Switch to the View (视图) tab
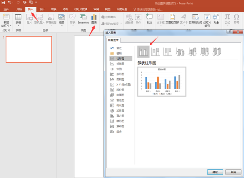Viewport: 244px width, 178px height. click(x=108, y=9)
